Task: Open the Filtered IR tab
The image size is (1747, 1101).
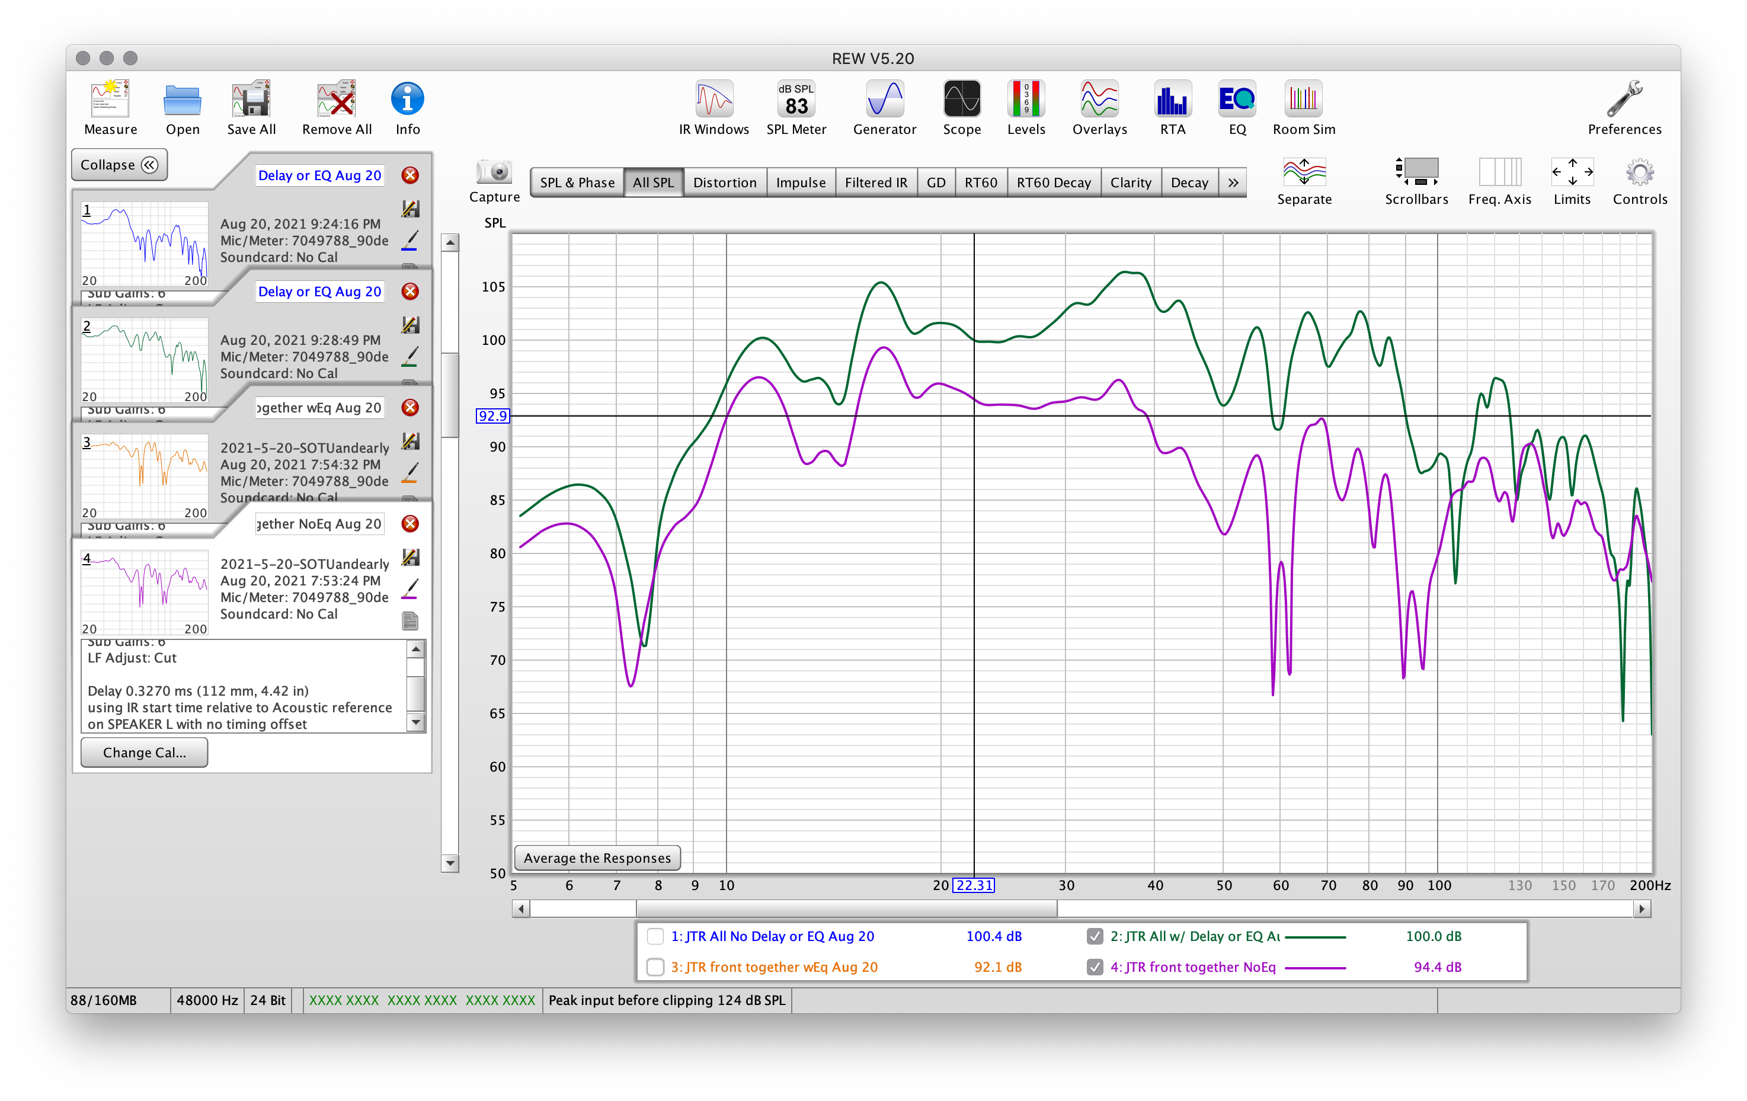Action: 876,183
